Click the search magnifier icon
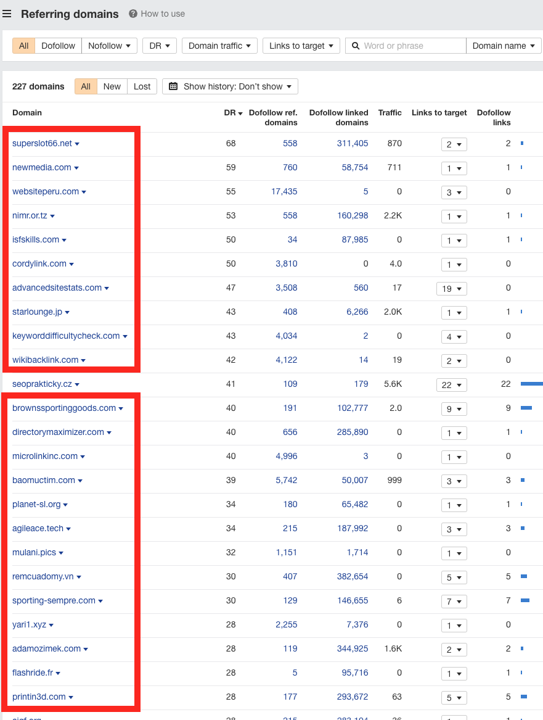This screenshot has width=543, height=720. [356, 46]
